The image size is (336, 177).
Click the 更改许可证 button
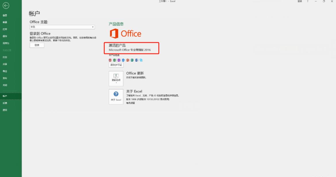(116, 65)
